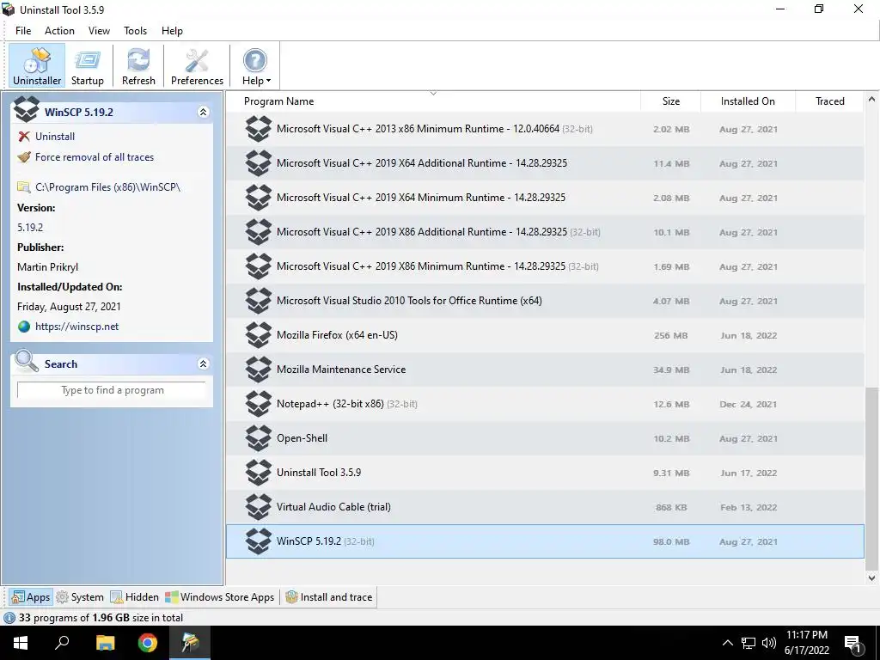This screenshot has height=660, width=880.
Task: Launch Google Chrome from the taskbar
Action: coord(148,643)
